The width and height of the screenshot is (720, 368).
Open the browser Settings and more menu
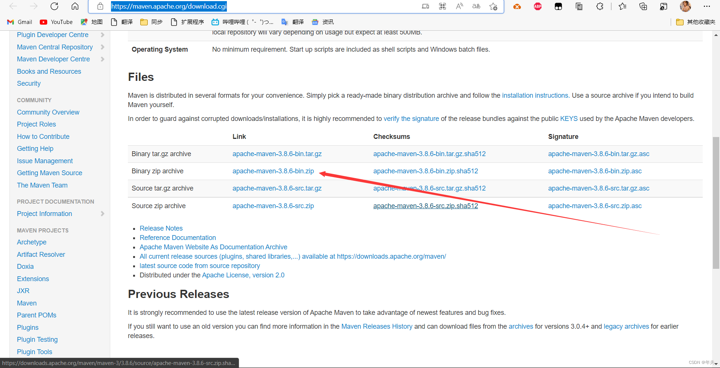click(707, 6)
